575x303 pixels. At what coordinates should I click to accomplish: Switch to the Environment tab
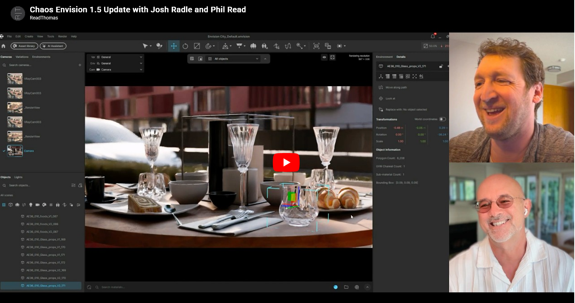[384, 57]
